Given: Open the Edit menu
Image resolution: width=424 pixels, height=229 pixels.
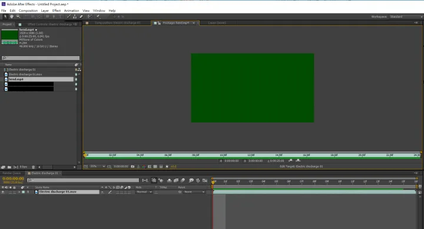Looking at the screenshot, I should coord(12,11).
